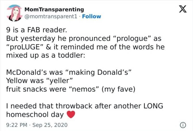
Task: Click the "(my fave)" text
Action: [119, 89]
